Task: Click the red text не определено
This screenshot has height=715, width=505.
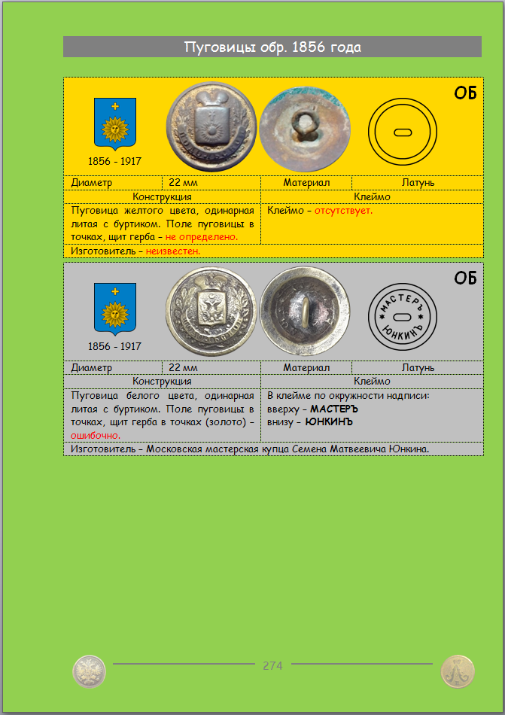Action: tap(202, 237)
